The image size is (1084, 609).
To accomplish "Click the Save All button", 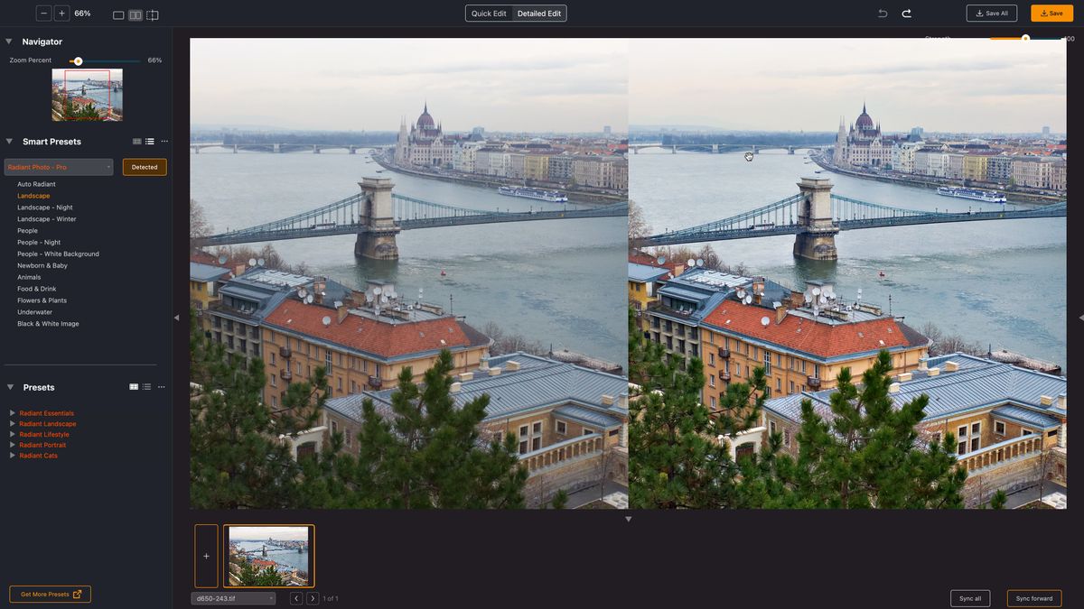I will (991, 13).
